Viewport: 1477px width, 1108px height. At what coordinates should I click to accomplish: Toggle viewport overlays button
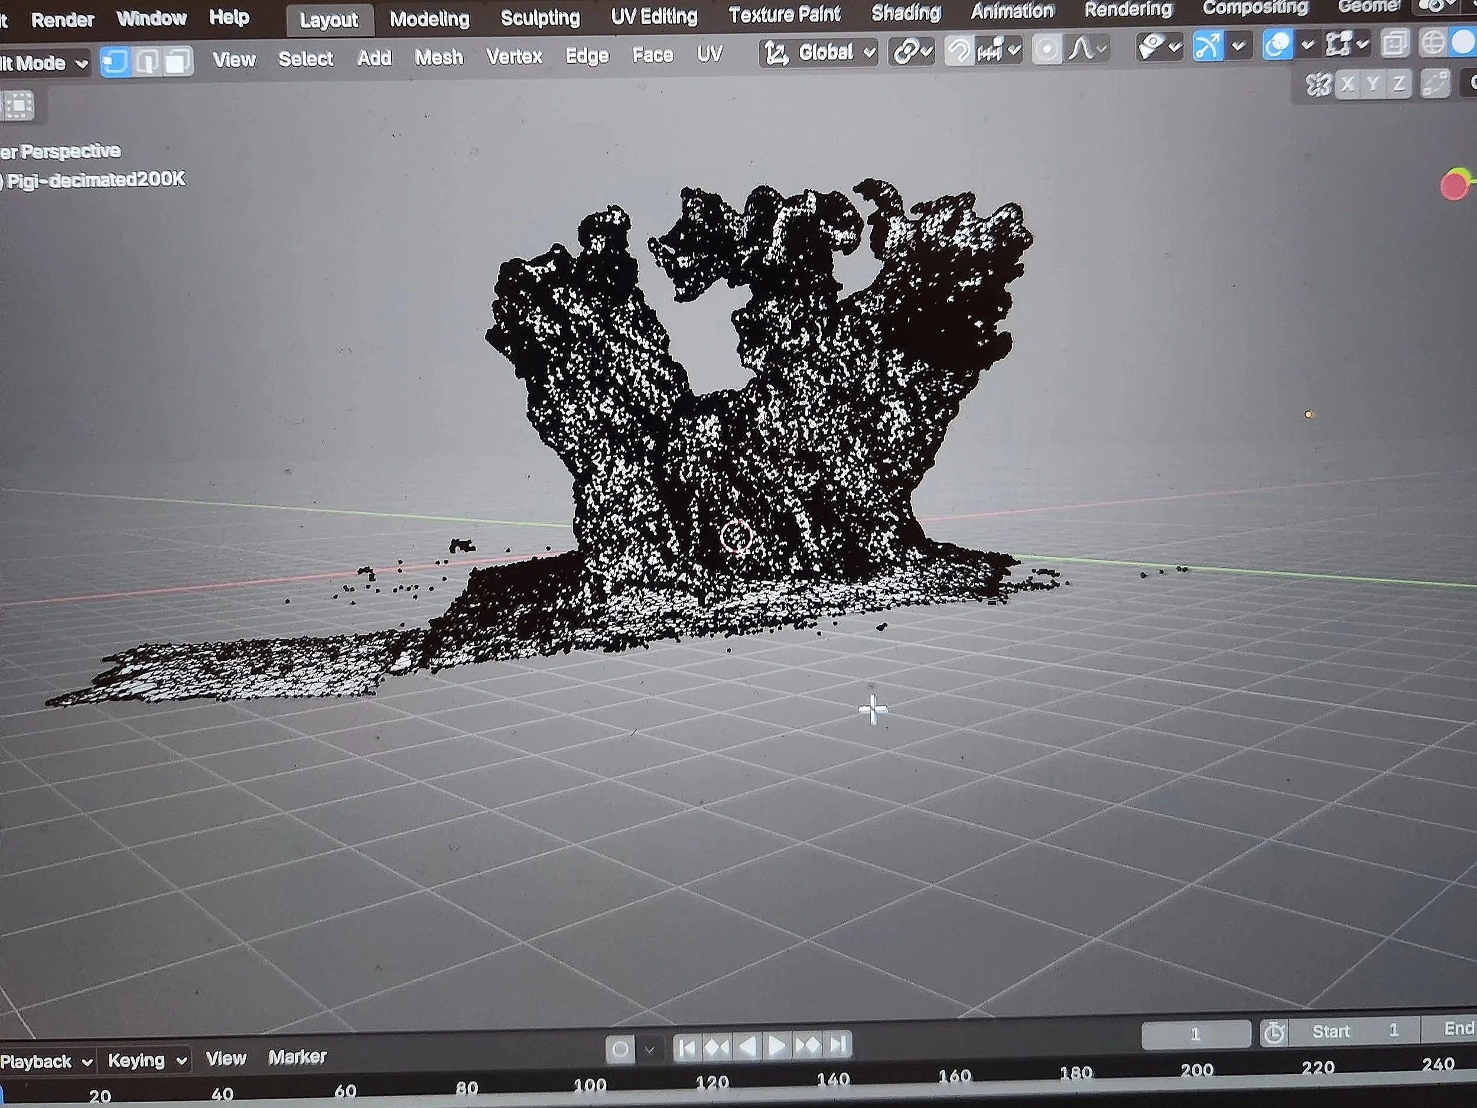[x=1277, y=45]
